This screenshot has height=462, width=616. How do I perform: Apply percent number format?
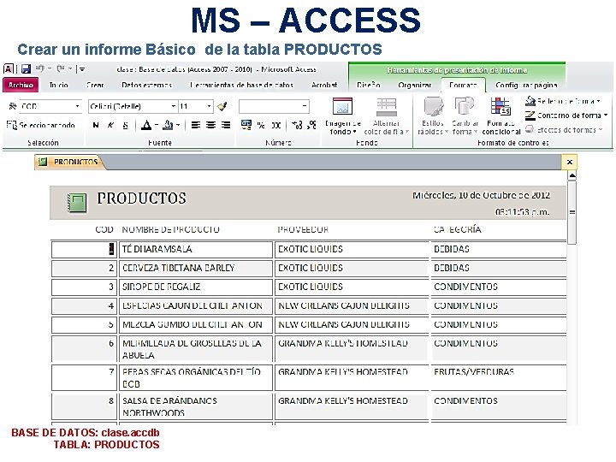click(x=261, y=125)
